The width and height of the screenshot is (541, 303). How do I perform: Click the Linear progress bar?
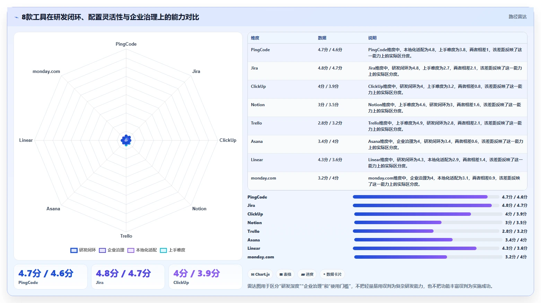(x=426, y=248)
